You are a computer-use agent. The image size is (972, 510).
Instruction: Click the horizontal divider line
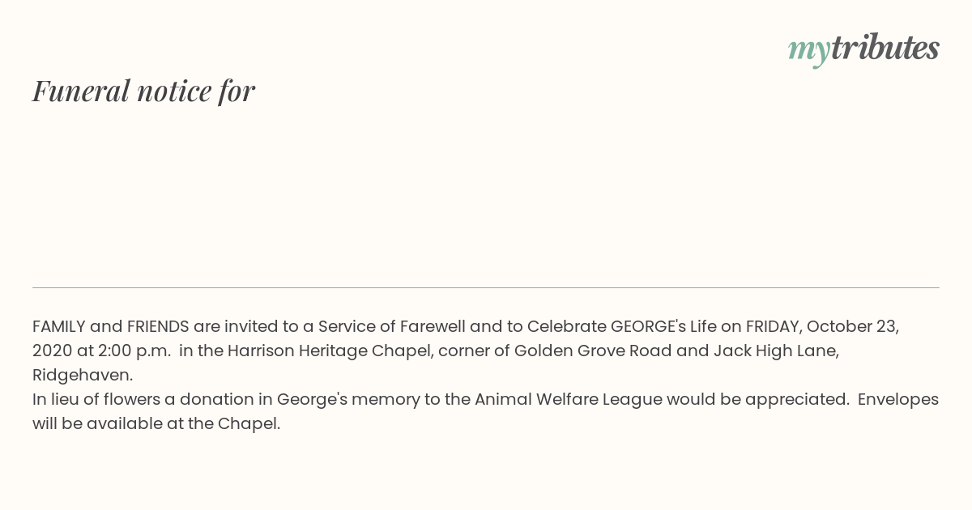[486, 287]
